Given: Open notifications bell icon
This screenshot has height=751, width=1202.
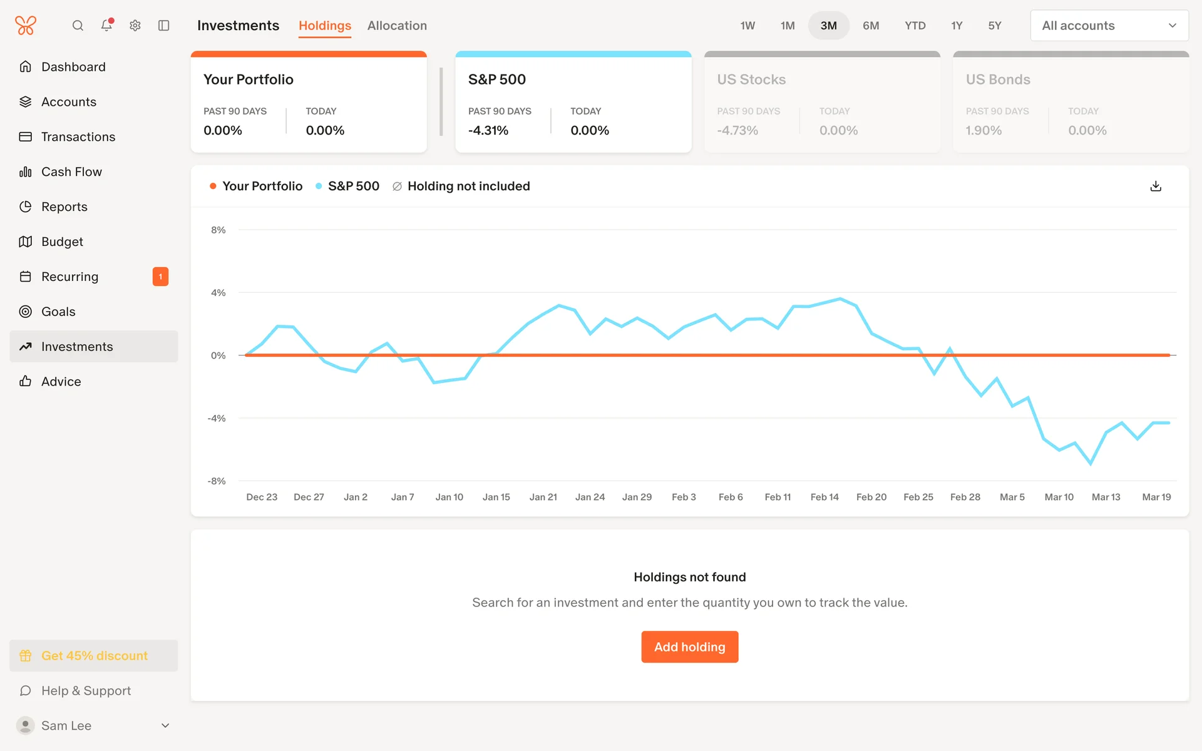Looking at the screenshot, I should tap(106, 26).
